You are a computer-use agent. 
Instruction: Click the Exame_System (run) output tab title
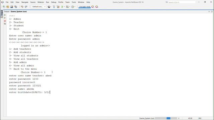(19, 12)
